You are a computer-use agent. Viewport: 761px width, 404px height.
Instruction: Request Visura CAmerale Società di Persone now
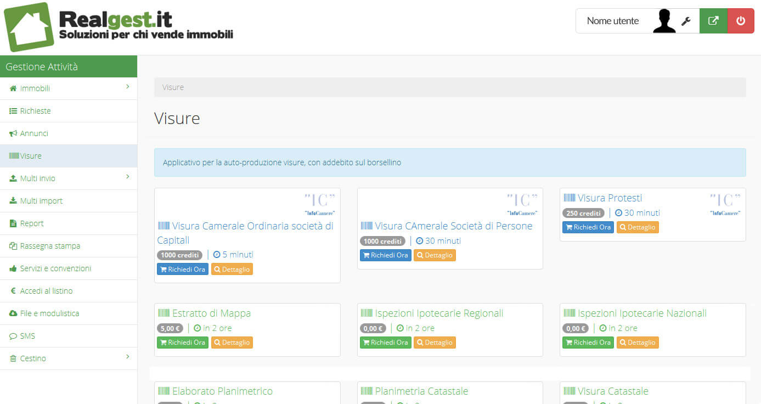click(x=386, y=255)
